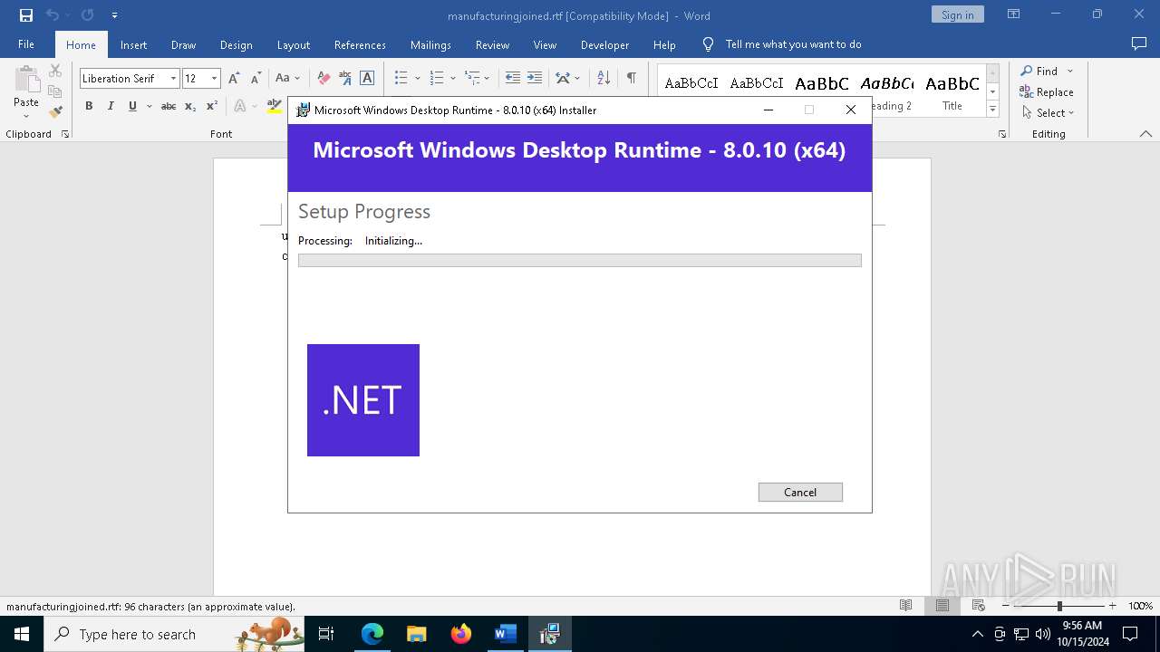This screenshot has height=652, width=1160.
Task: Switch to the Mailings tab
Action: [x=430, y=44]
